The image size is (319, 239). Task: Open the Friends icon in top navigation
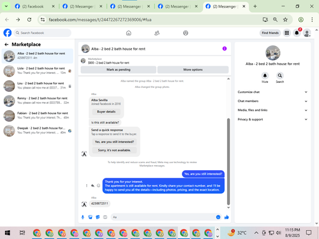click(x=157, y=33)
